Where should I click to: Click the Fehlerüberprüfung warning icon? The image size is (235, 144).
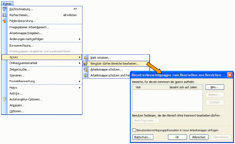point(4,21)
